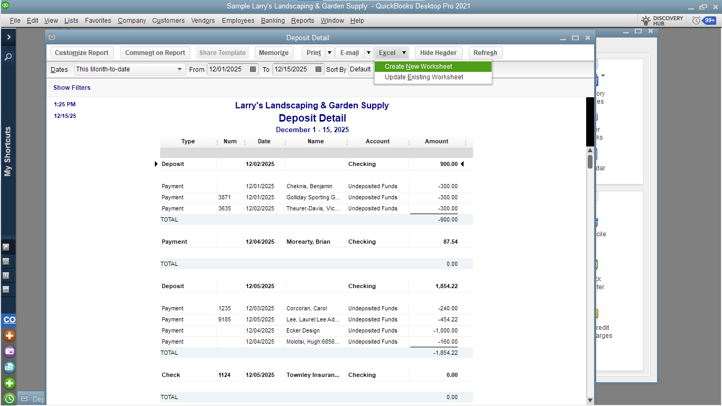
Task: Click Show Filters link
Action: [x=72, y=88]
